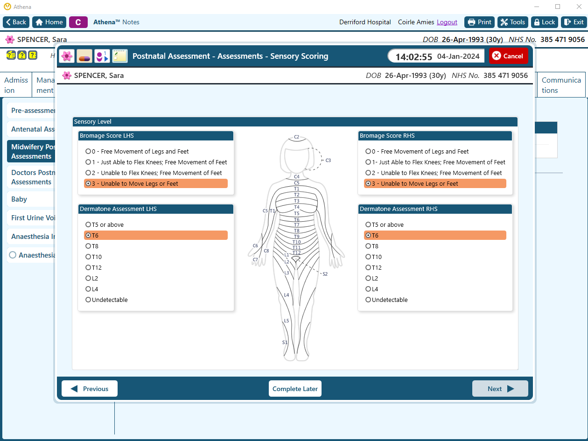Viewport: 588px width, 441px height.
Task: Select Dermatone LHS L2
Action: (156, 278)
